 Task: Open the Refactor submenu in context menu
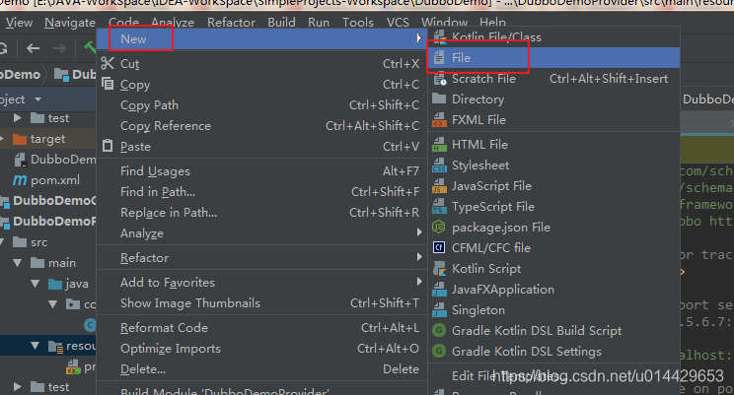[261, 257]
